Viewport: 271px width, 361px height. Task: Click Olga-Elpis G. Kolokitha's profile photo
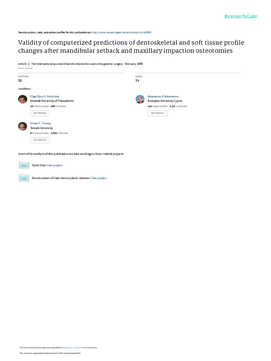coord(23,99)
